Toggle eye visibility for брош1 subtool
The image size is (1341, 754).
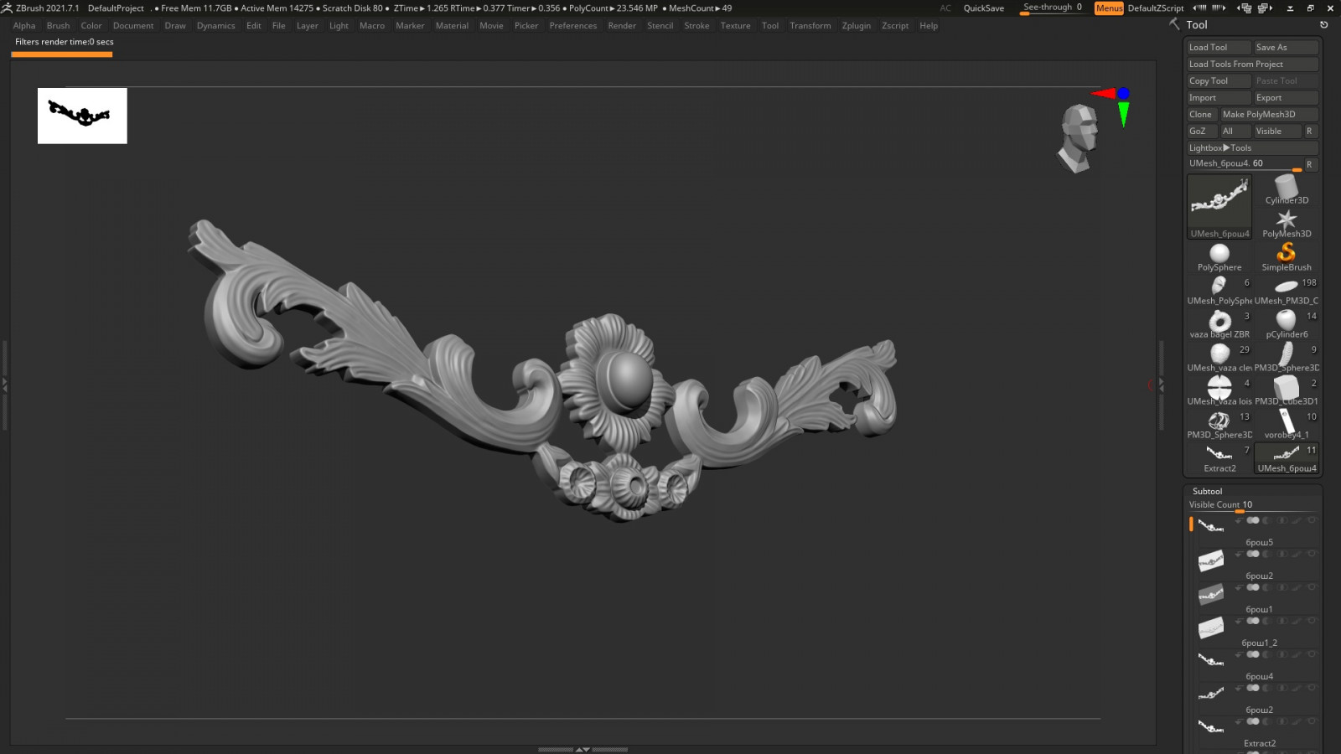[x=1312, y=587]
